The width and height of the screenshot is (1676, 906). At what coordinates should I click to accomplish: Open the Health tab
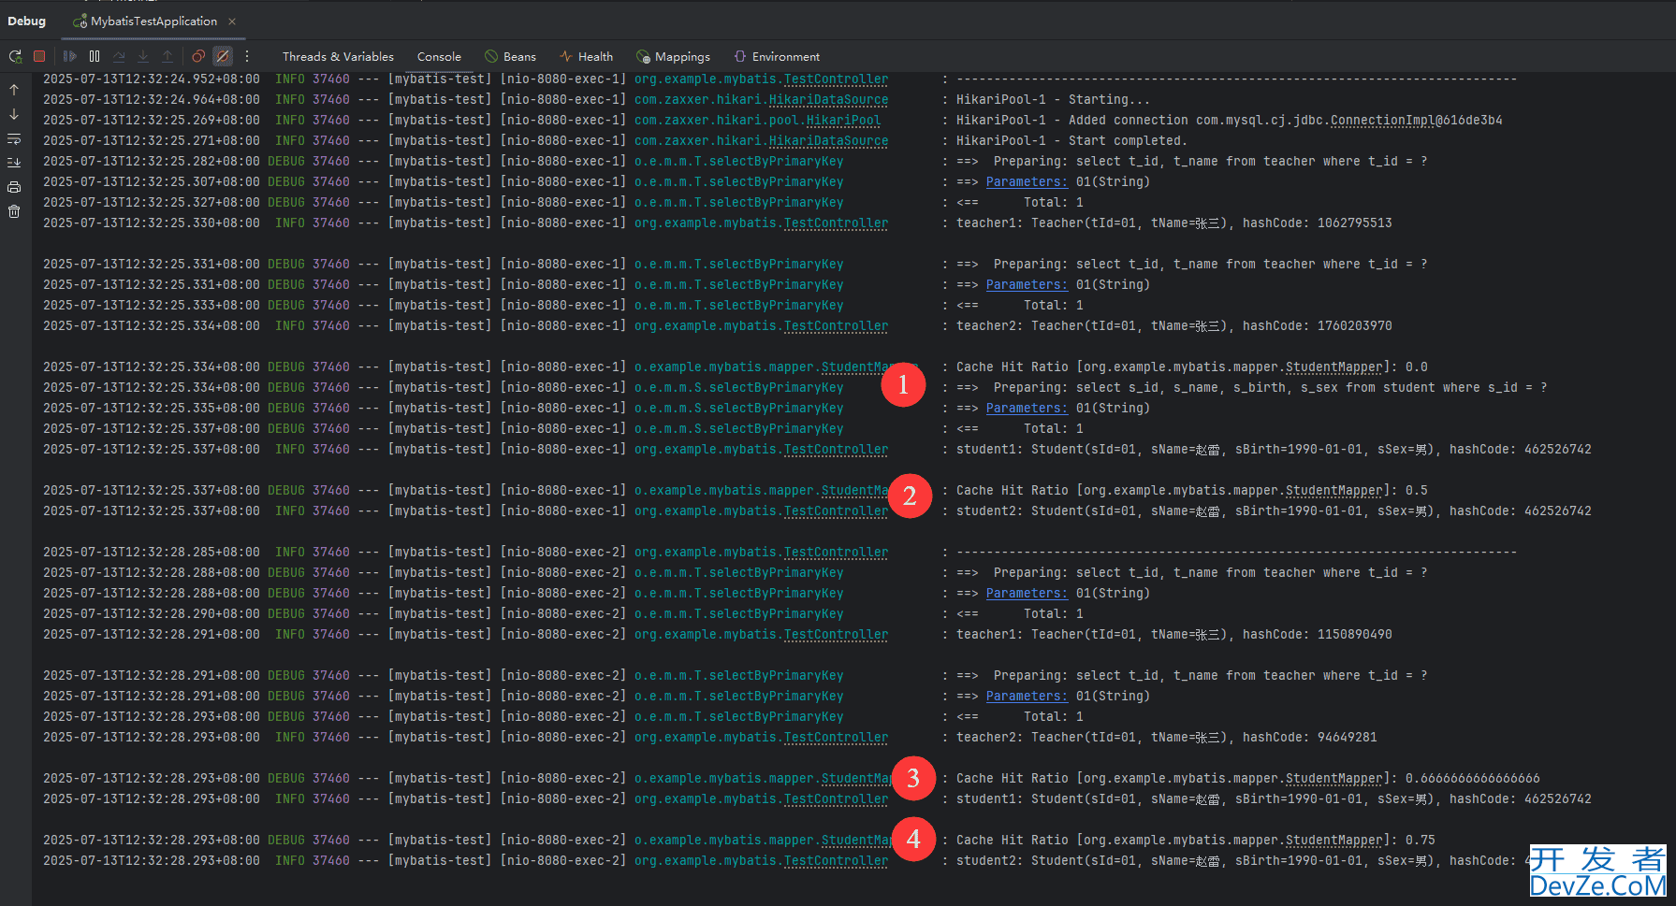click(x=586, y=56)
